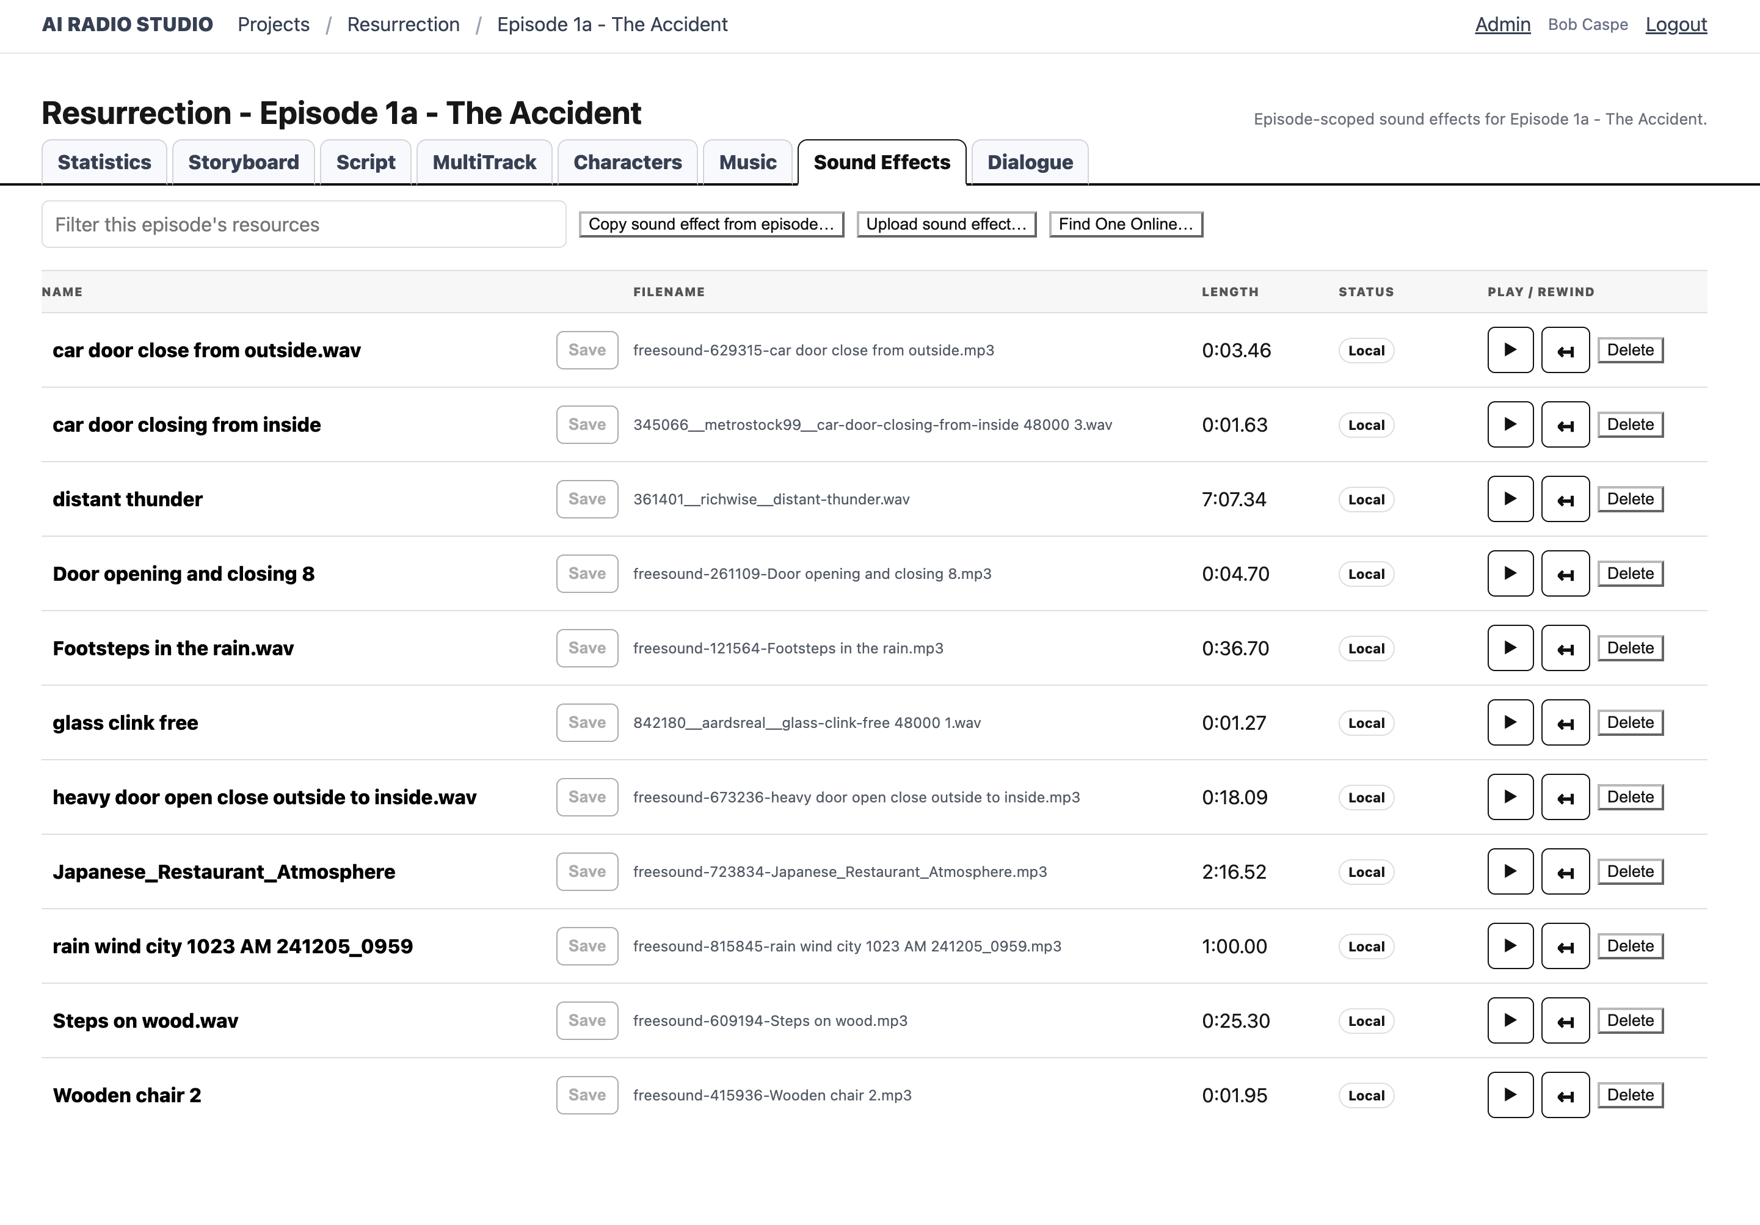Select the Music tab
The height and width of the screenshot is (1225, 1760).
coord(747,162)
